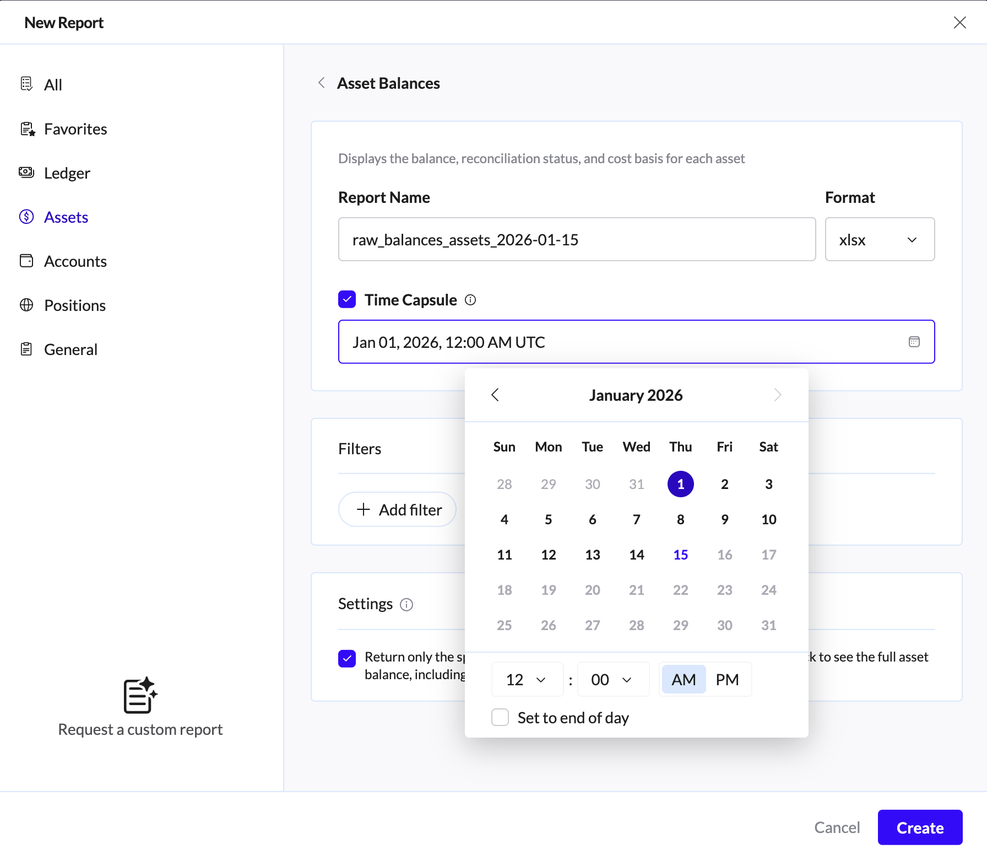Open the hour dropdown showing 12
Viewport: 987px width, 860px height.
click(527, 680)
